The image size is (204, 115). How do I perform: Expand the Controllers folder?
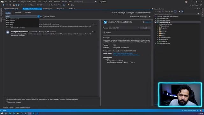point(157,32)
